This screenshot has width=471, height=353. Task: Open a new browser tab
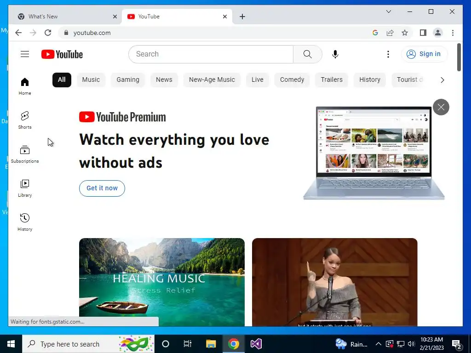[x=242, y=17]
